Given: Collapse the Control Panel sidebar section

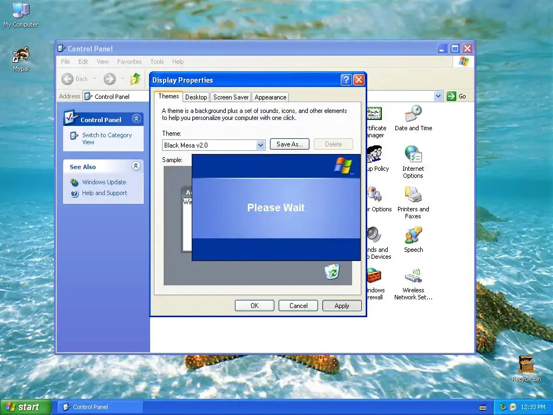Looking at the screenshot, I should [136, 119].
